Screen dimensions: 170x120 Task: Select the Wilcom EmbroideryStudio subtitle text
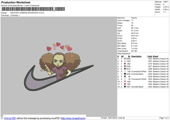click(20, 6)
